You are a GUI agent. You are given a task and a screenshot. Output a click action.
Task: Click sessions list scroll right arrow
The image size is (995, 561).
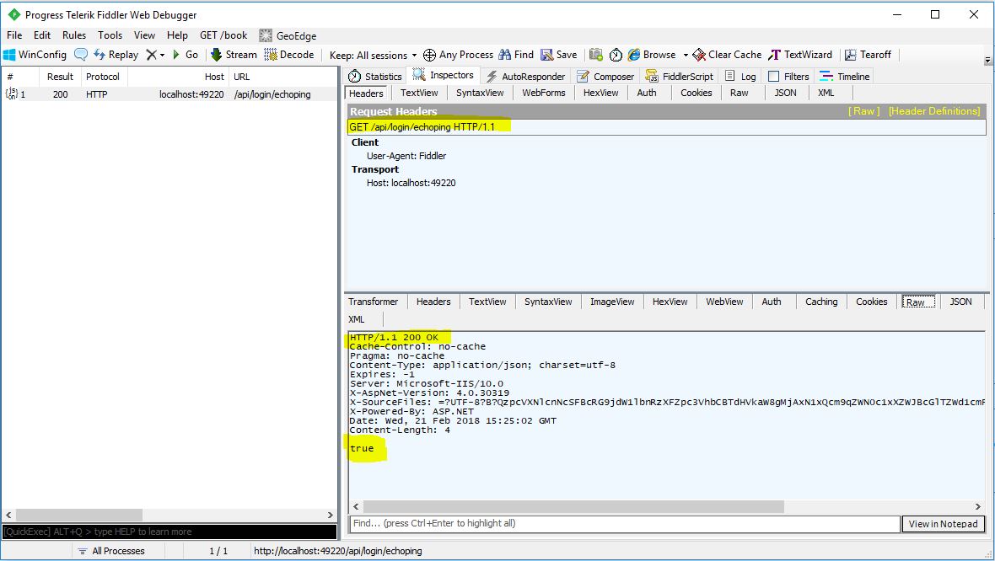pos(330,515)
